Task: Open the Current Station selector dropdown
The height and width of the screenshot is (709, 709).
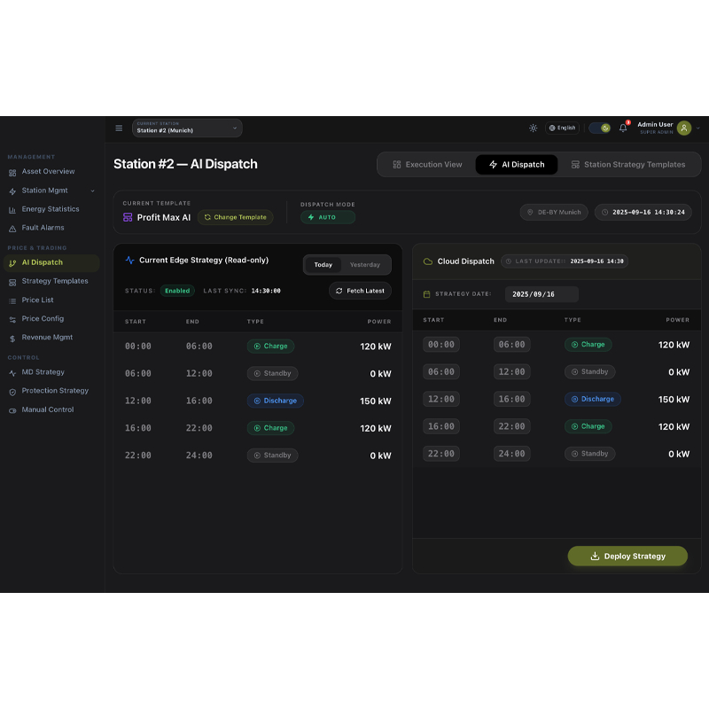Action: click(187, 128)
